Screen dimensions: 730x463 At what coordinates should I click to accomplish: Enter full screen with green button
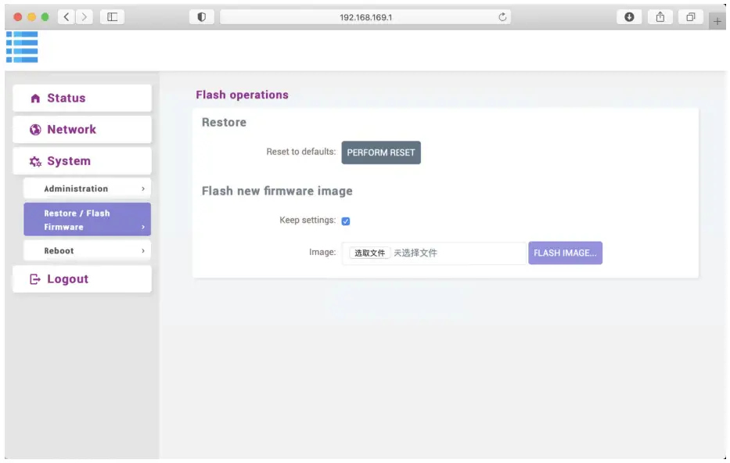(x=45, y=17)
